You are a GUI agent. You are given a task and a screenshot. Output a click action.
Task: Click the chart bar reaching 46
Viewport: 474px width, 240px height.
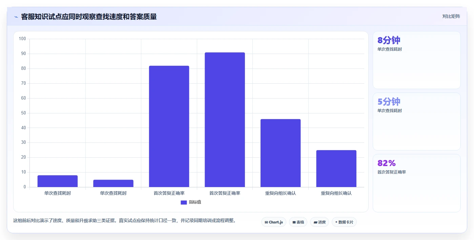coord(281,153)
